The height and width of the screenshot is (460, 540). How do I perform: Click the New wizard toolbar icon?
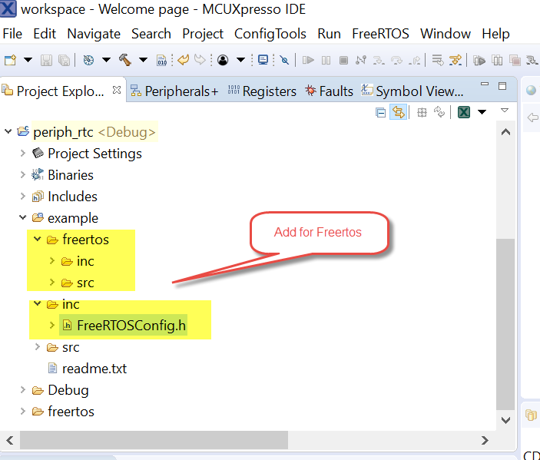10,60
